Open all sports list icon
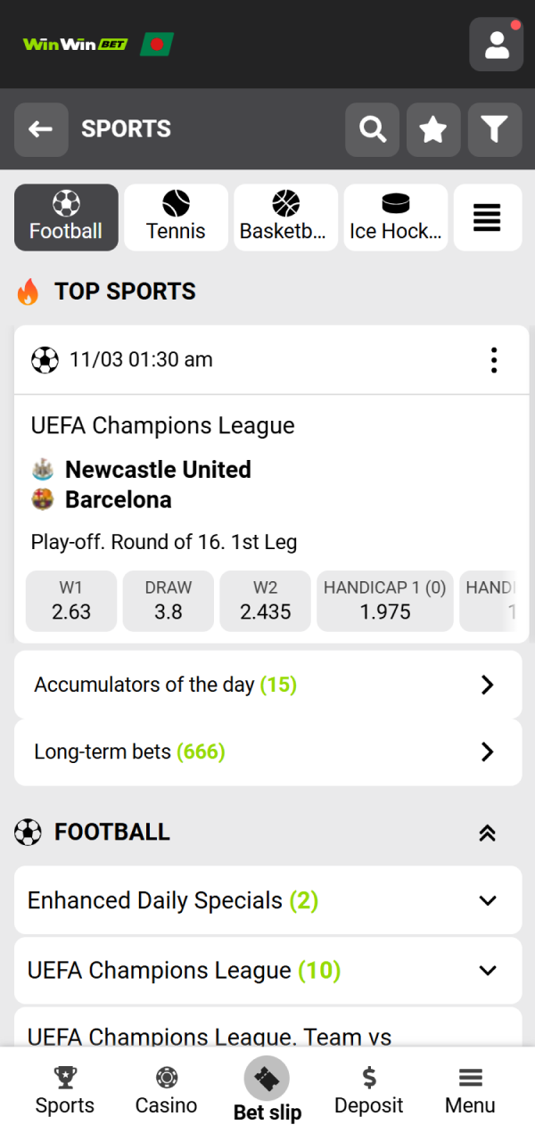This screenshot has height=1141, width=535. point(488,217)
